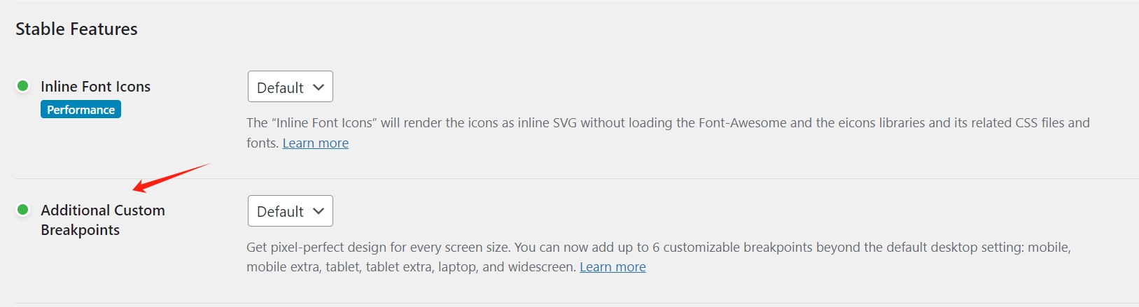1139x307 pixels.
Task: Select 'Default' text in Inline Font Icons combo box
Action: click(280, 87)
